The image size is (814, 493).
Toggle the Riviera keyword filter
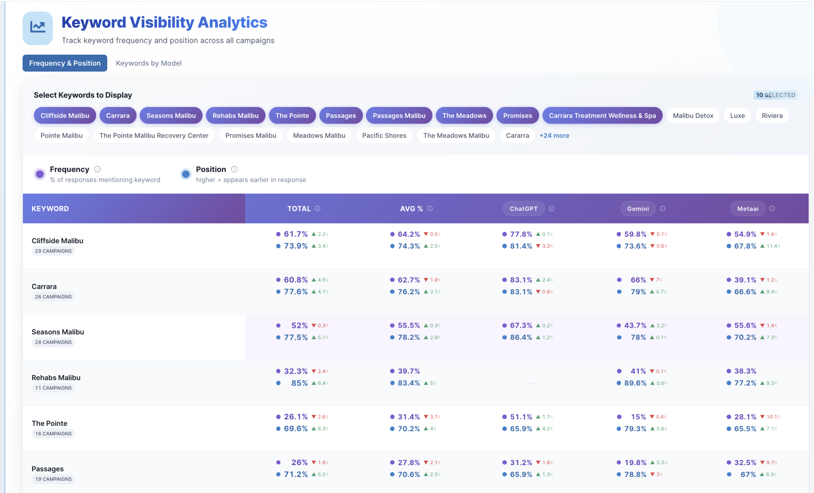772,115
